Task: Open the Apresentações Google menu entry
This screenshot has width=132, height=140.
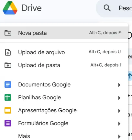Action: [64, 110]
